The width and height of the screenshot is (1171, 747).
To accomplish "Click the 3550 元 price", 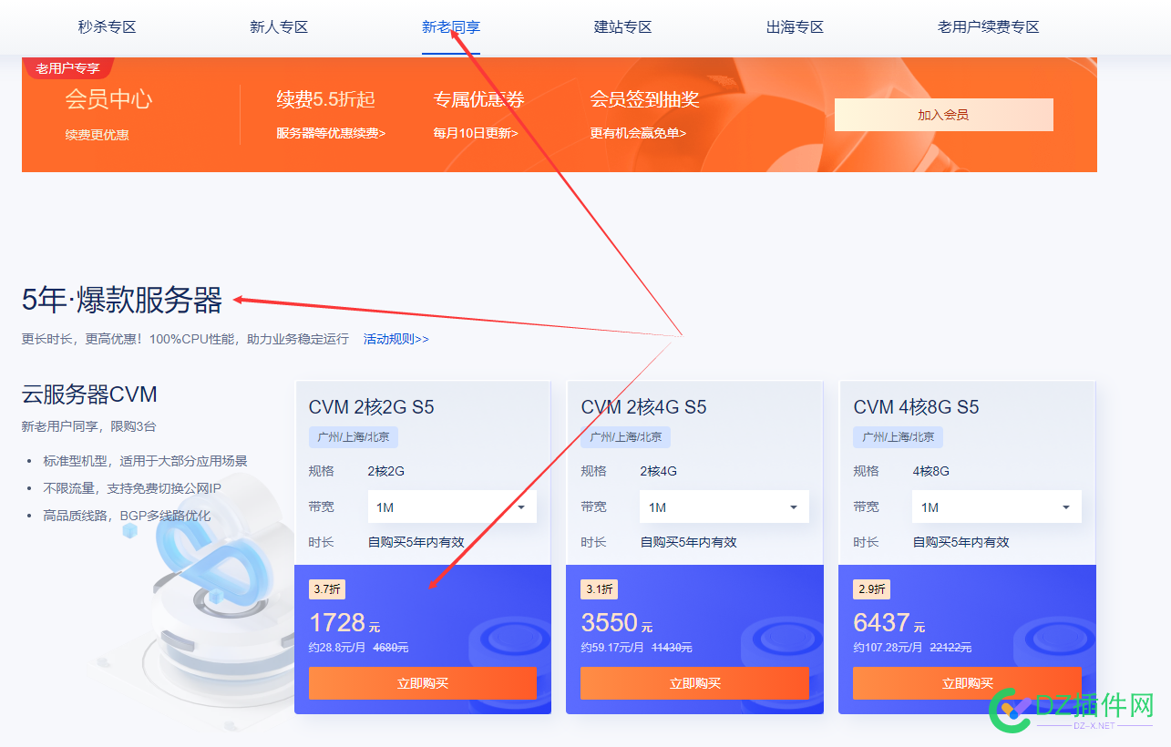I will coord(617,623).
